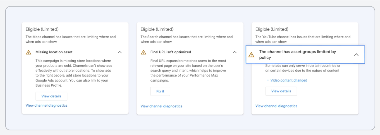Open View details in the Maps channel card
Screen dimensions: 380x135
coord(51,96)
